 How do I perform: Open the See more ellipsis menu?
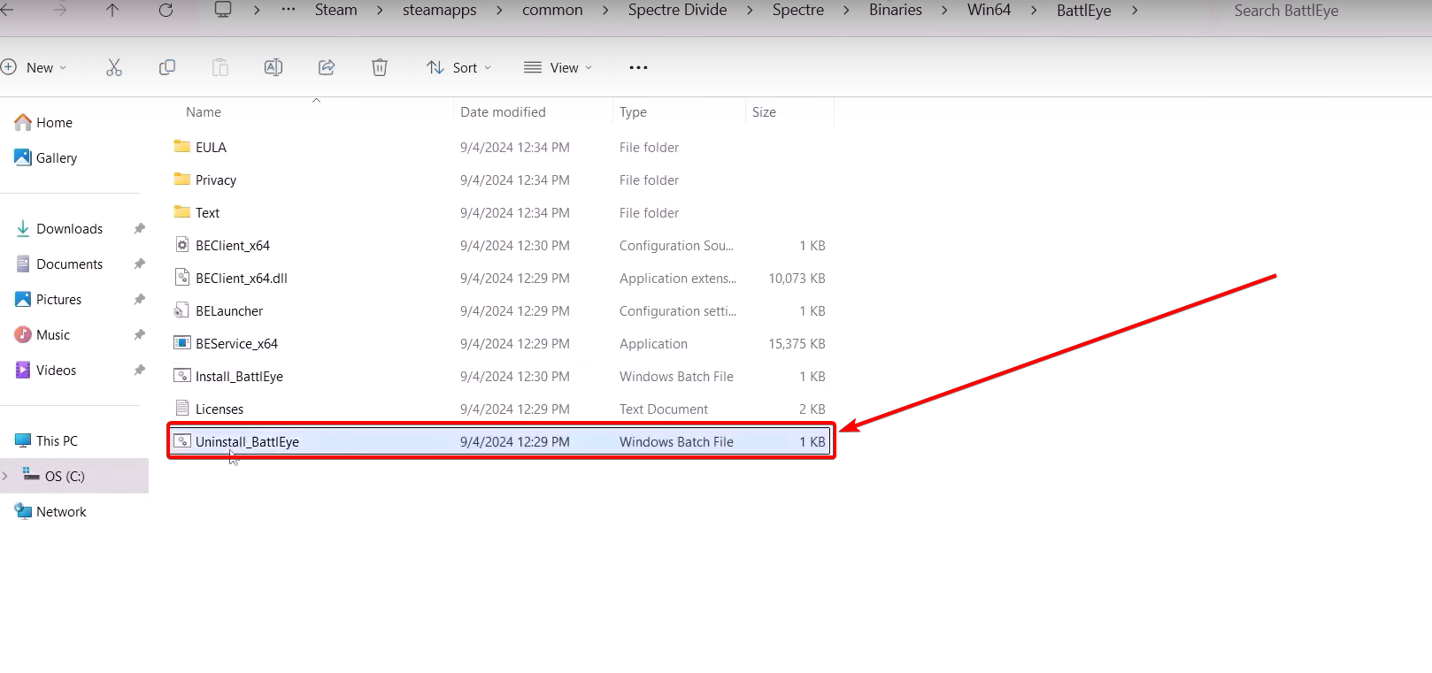[x=638, y=67]
